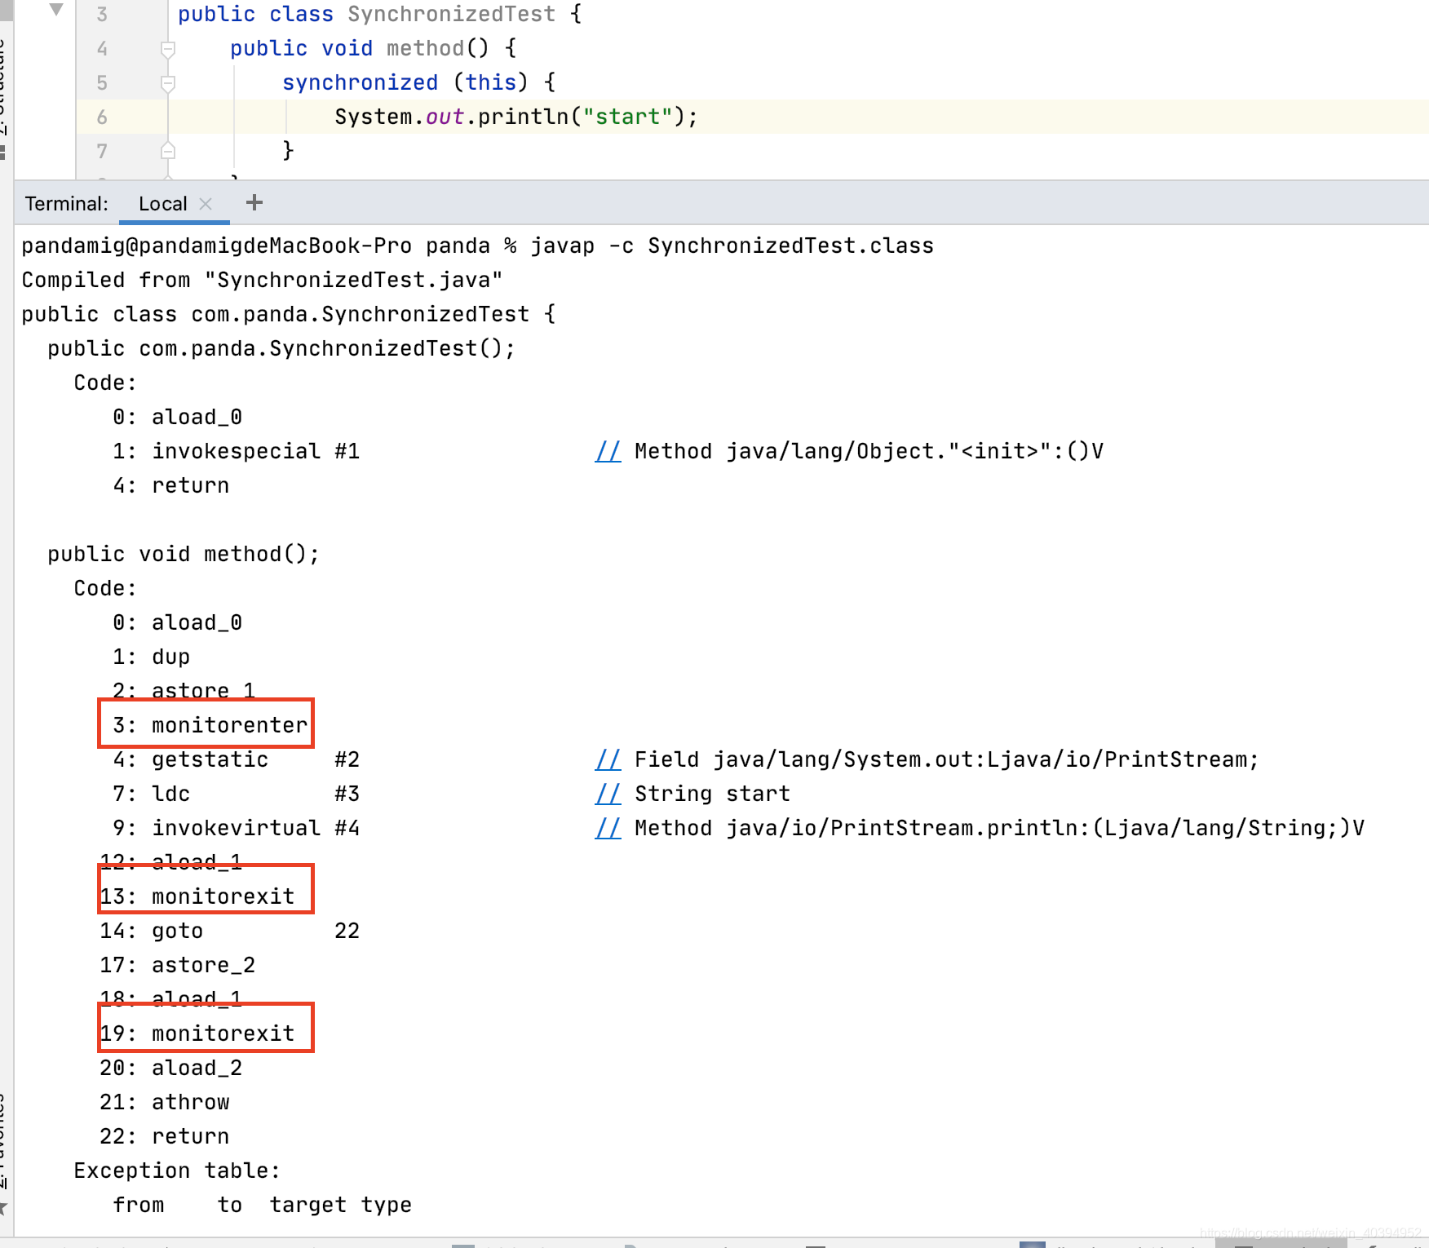Switch to the Local terminal tab
Image resolution: width=1429 pixels, height=1248 pixels.
pos(163,204)
